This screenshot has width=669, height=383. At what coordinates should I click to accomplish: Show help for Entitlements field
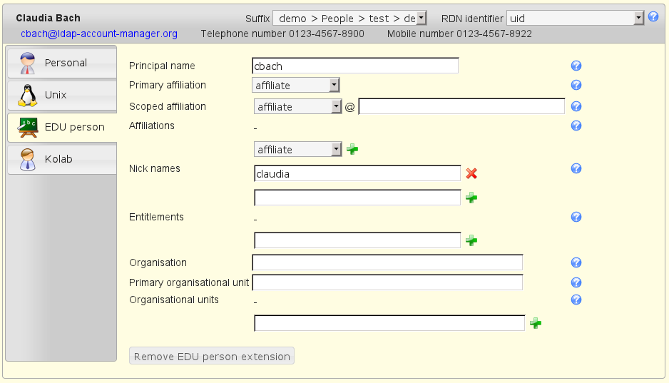(x=577, y=218)
